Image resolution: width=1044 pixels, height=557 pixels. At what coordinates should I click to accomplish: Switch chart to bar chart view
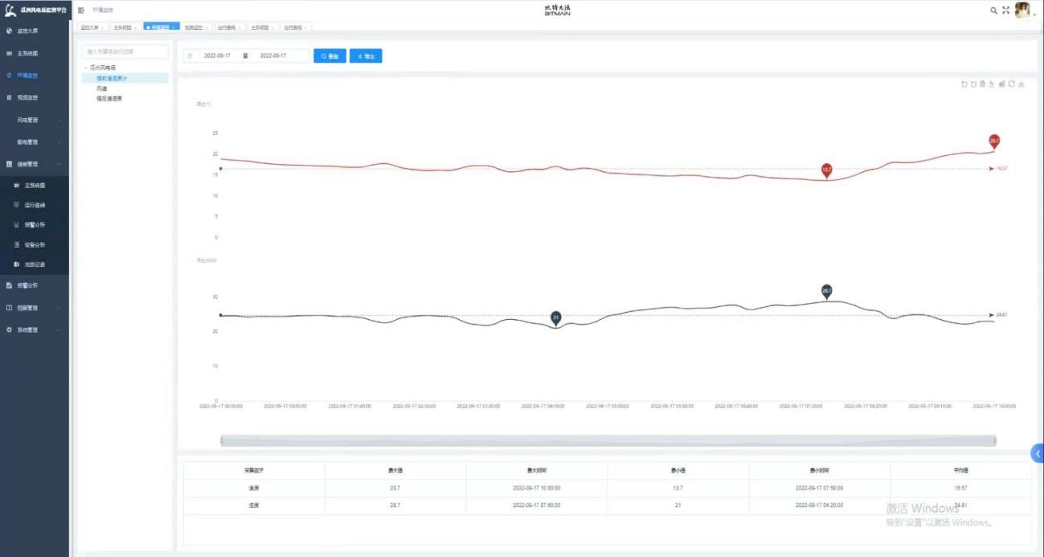coord(1001,84)
